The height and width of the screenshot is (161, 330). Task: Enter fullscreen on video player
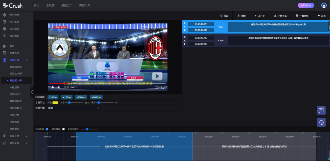click(163, 87)
